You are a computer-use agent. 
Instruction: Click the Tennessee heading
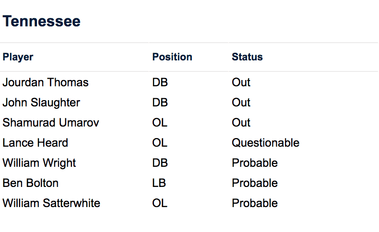click(42, 22)
